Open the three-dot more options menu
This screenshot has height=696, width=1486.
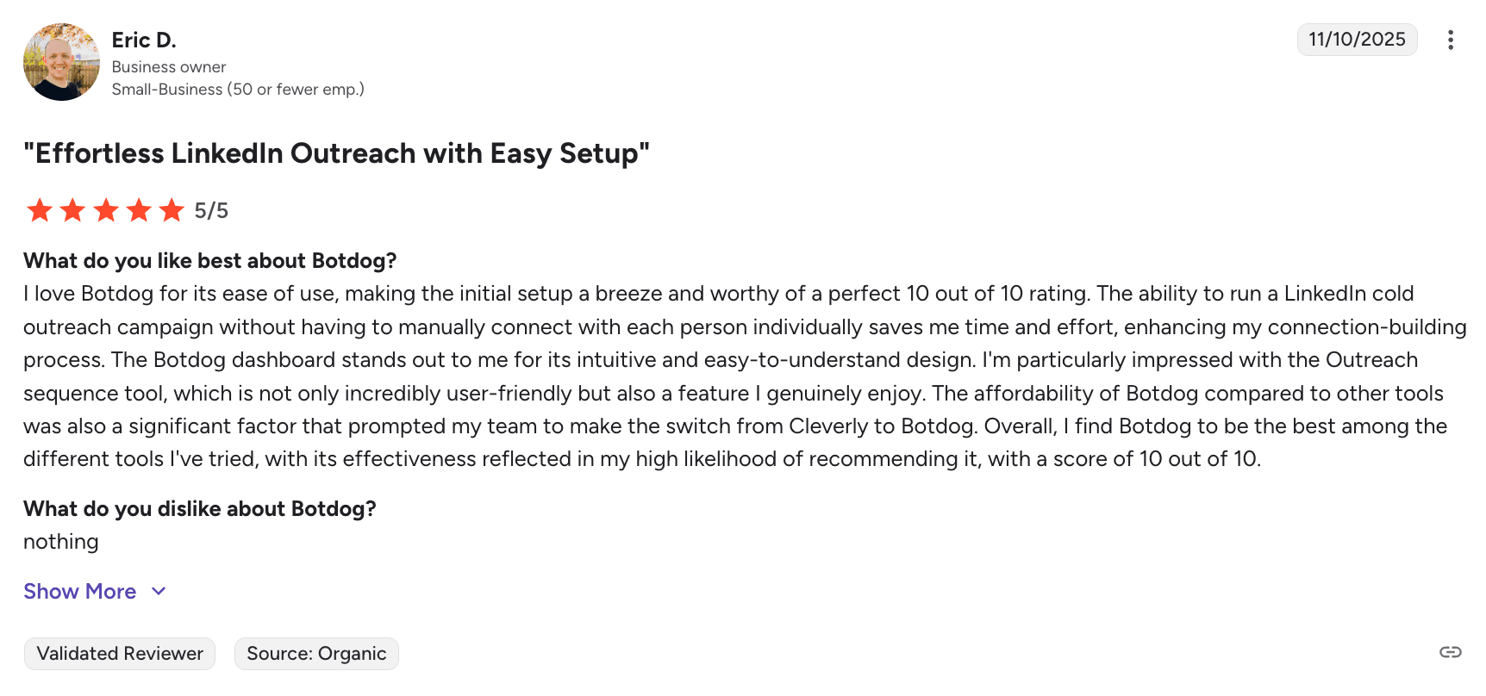point(1451,40)
